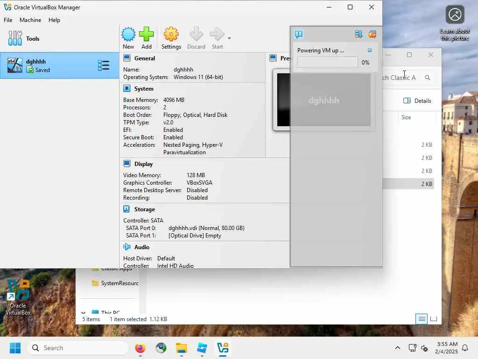Open Details pane in File Explorer window
Viewport: 478px width, 359px height.
[417, 101]
